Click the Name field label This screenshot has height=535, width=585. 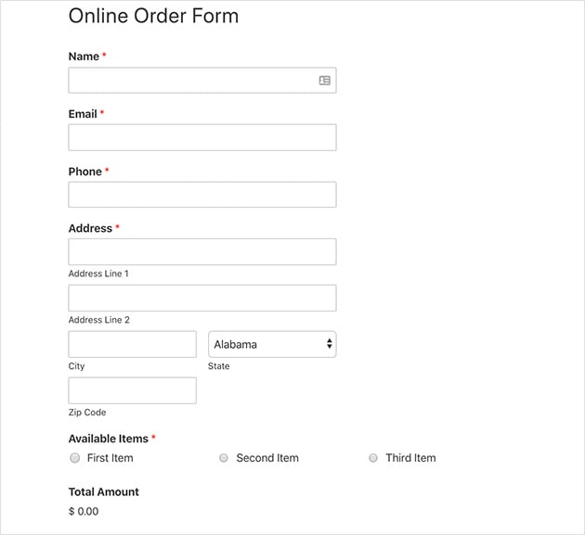[x=84, y=57]
